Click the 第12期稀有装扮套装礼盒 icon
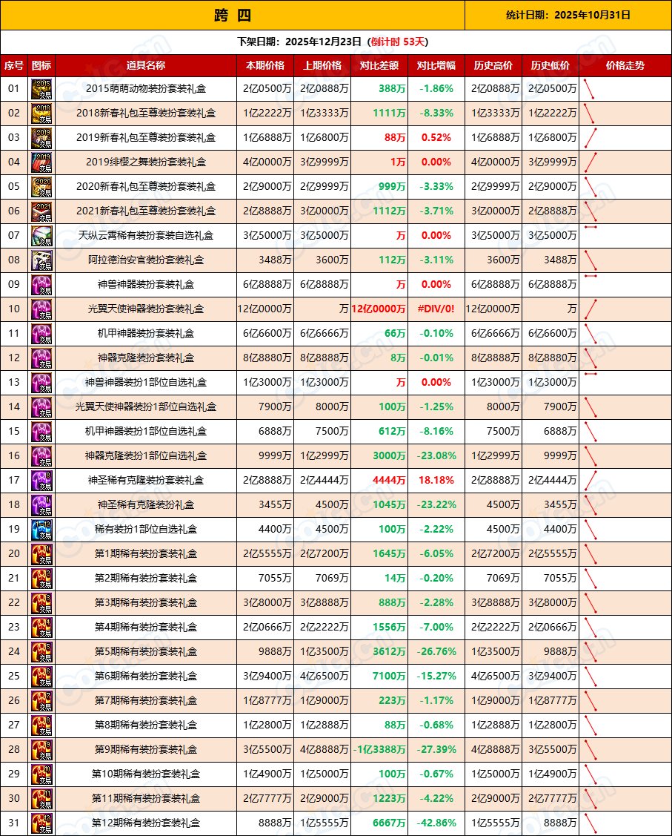 pos(41,823)
